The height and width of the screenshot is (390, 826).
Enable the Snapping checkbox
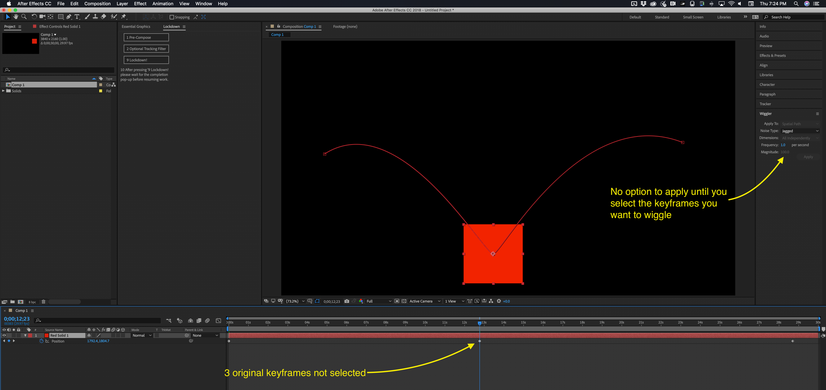172,17
